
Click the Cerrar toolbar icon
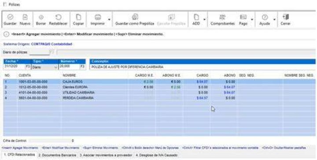tap(285, 17)
